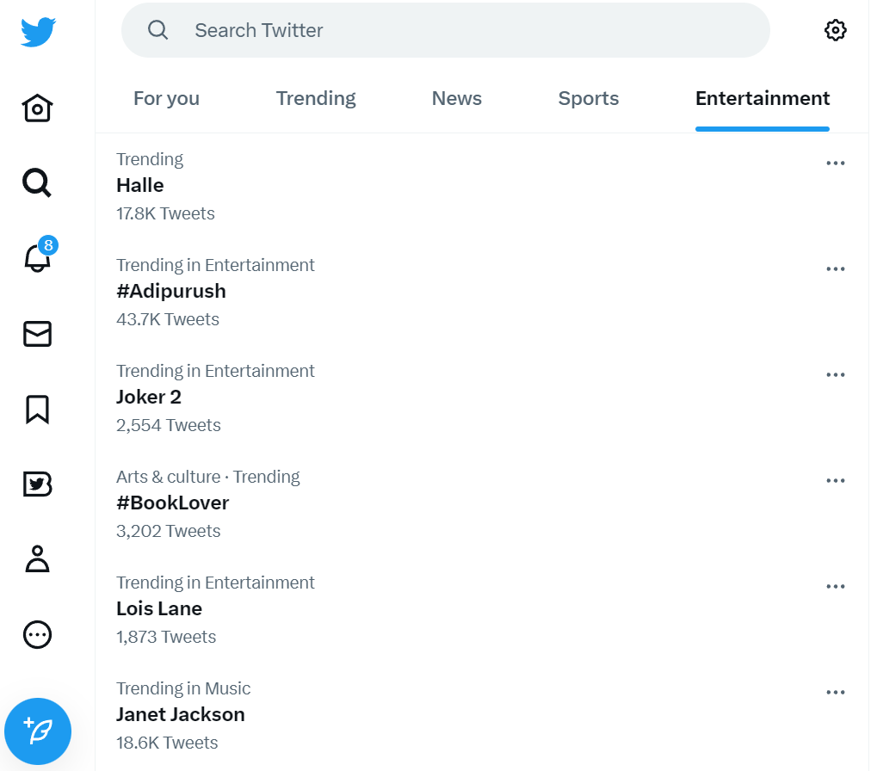Open Explore settings with the gear icon
The image size is (877, 771).
[835, 29]
